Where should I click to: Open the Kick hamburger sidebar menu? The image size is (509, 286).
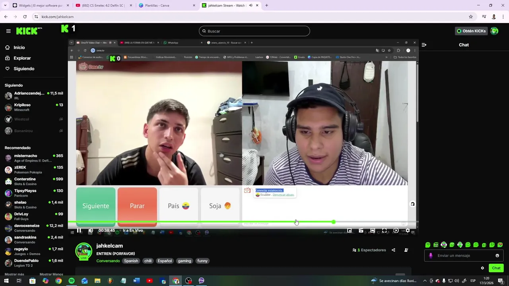8,31
